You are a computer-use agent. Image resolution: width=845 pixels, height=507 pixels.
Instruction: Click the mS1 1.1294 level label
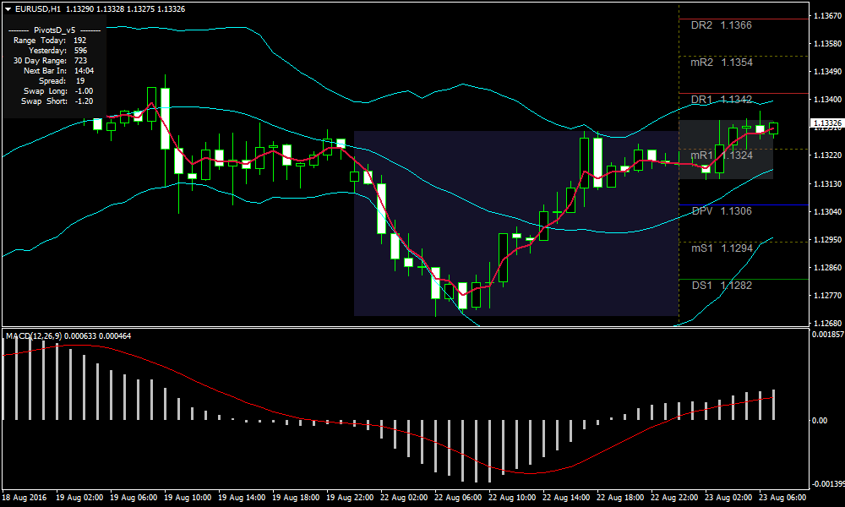721,248
